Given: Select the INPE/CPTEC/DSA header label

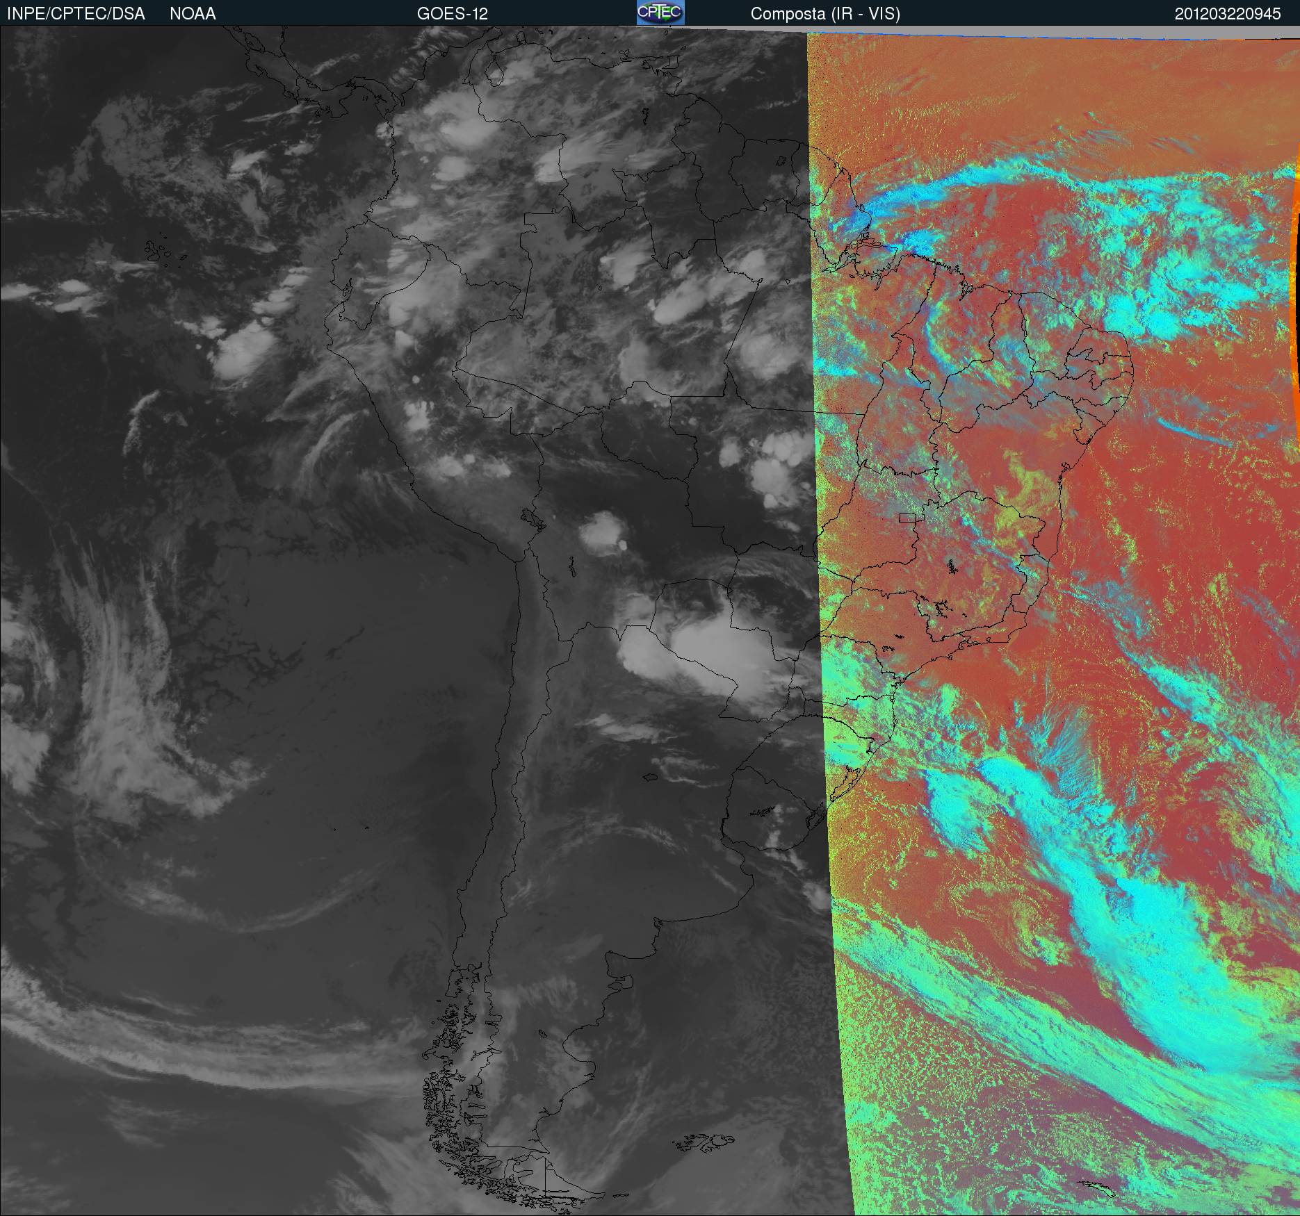Looking at the screenshot, I should point(76,14).
